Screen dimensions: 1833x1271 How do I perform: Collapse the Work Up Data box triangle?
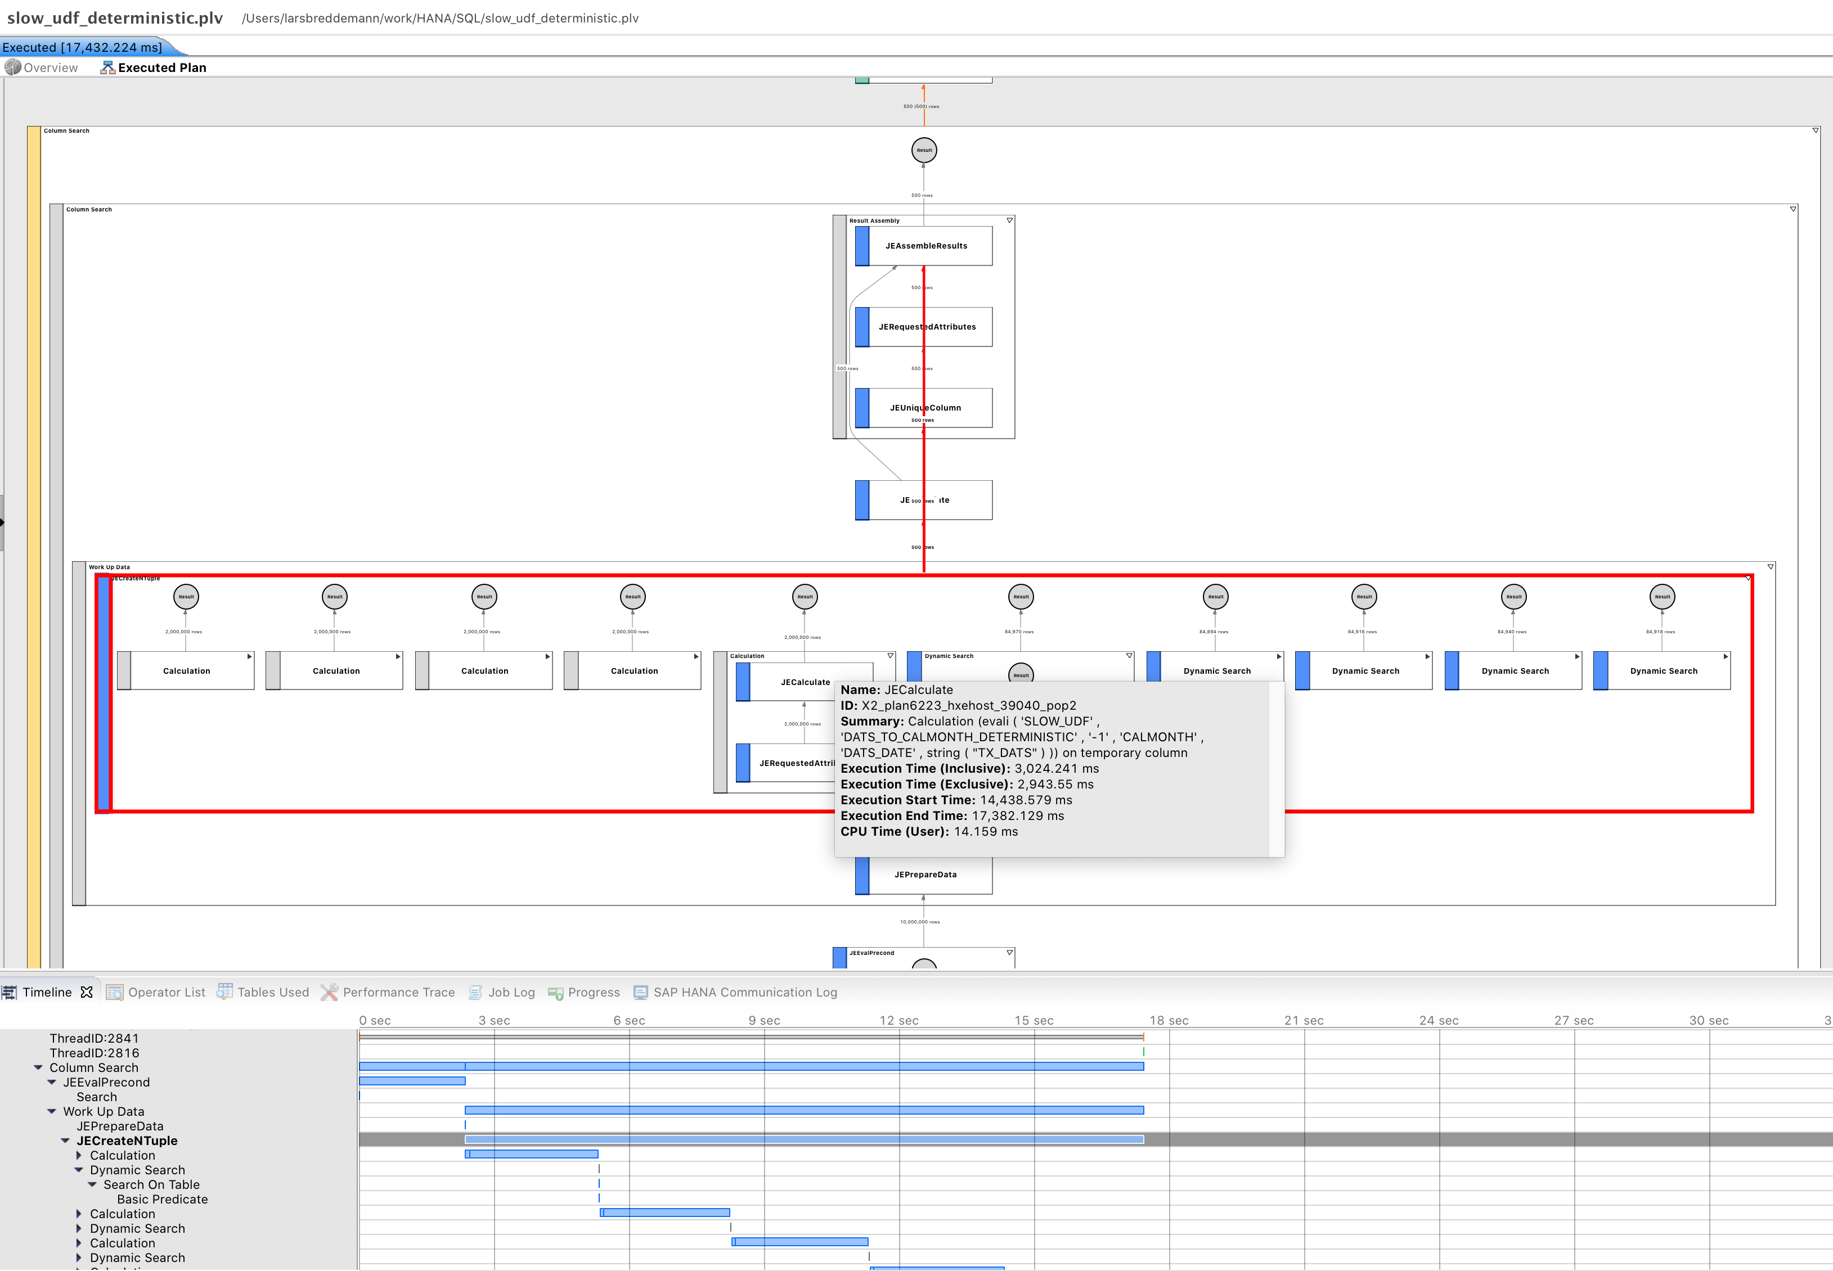click(1771, 567)
